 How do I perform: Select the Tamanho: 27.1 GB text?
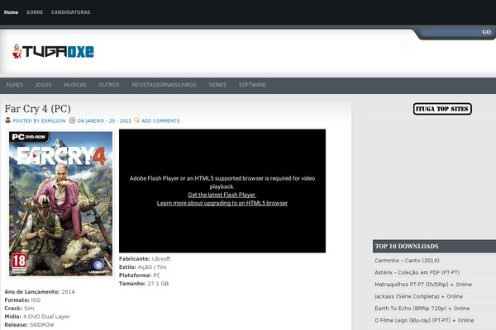(x=144, y=284)
